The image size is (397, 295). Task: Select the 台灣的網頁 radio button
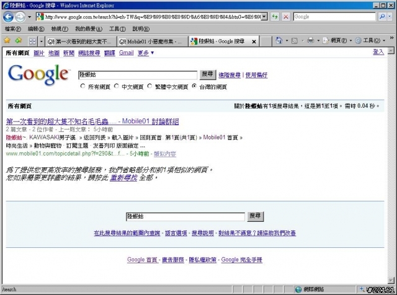coord(194,86)
